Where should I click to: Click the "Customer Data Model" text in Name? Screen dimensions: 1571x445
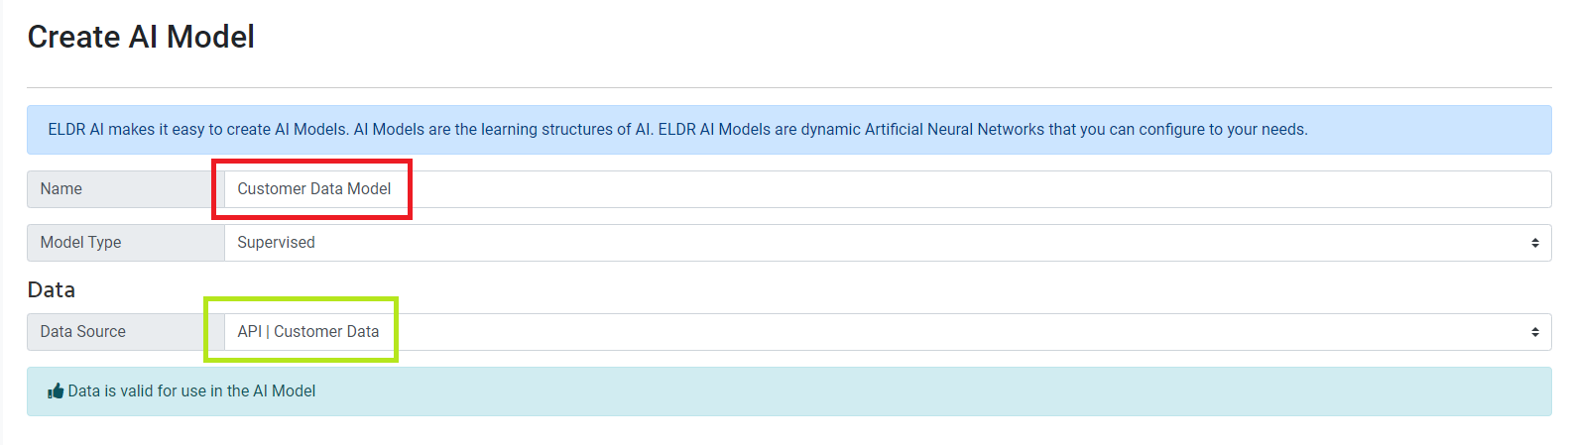pos(313,189)
